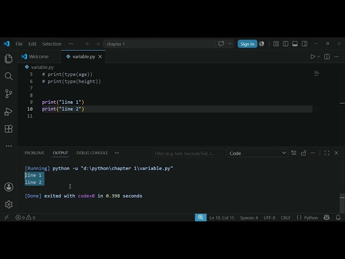Change indentation via Spaces: 4

pos(249,217)
